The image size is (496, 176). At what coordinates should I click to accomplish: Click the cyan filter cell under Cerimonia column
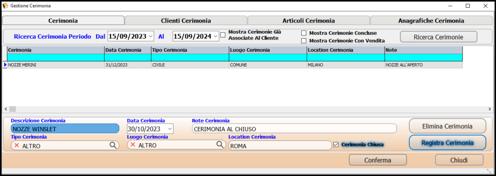[56, 57]
